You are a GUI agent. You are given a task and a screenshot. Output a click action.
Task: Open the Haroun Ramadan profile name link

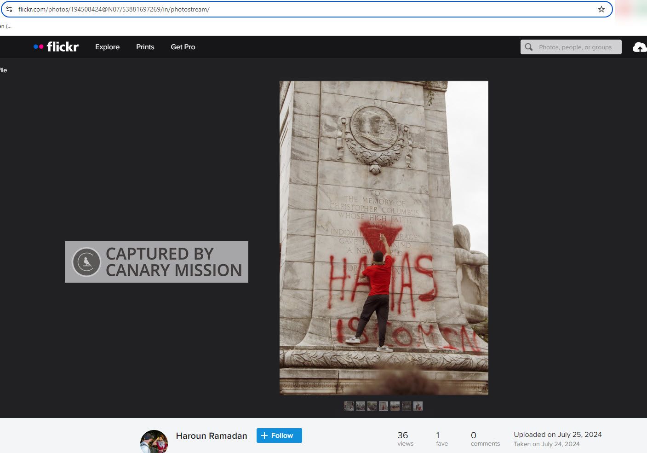212,436
